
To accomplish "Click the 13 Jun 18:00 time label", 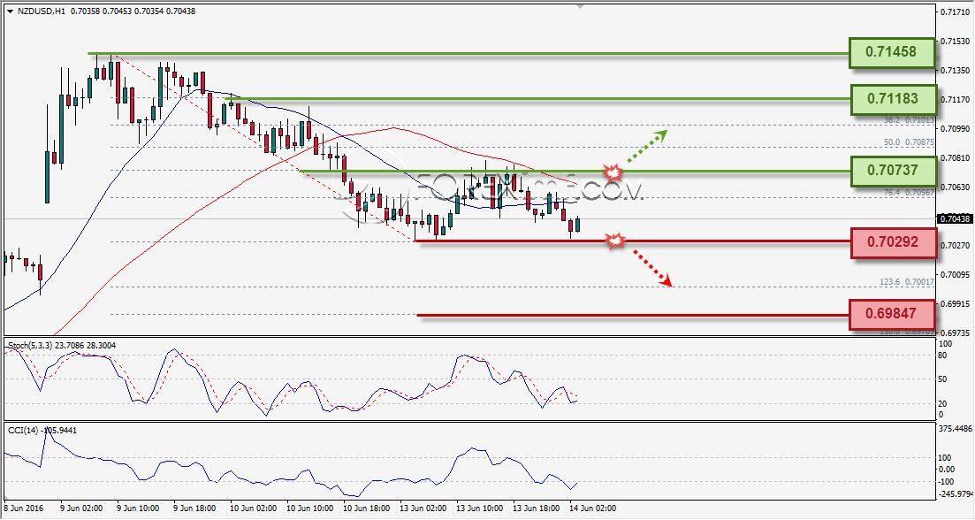I will 536,509.
